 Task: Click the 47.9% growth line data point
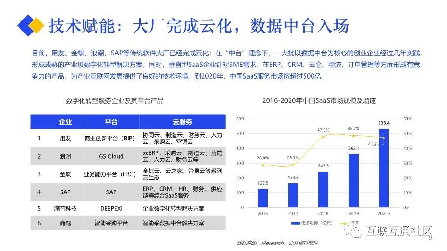click(323, 137)
